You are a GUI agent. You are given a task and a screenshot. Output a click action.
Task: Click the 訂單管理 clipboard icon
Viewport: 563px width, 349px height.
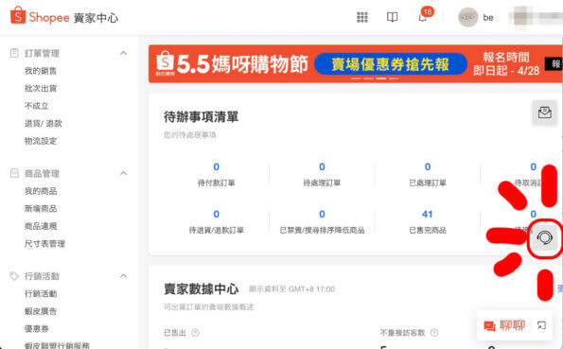click(14, 53)
